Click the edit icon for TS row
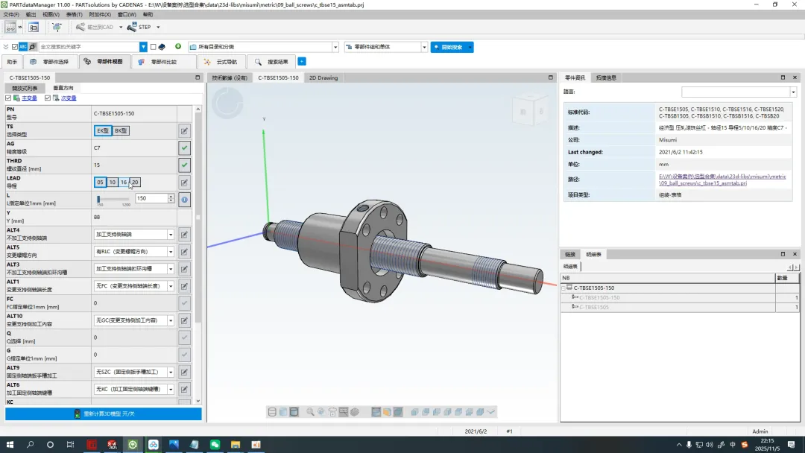Screen dimensions: 805x453 coord(184,131)
